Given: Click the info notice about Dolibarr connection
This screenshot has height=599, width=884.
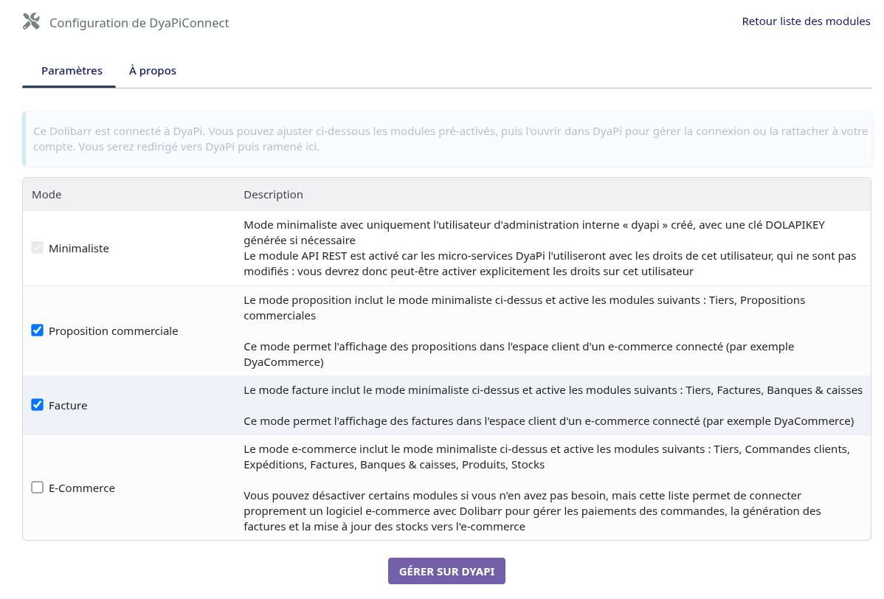Looking at the screenshot, I should [448, 139].
